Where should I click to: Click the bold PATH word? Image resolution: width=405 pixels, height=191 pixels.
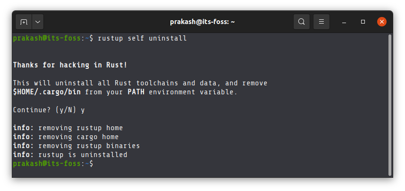[x=136, y=92]
